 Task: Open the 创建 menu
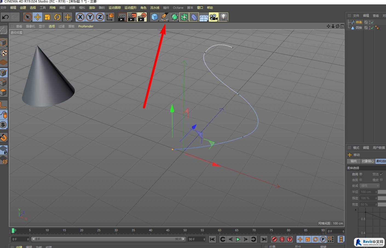(x=23, y=8)
